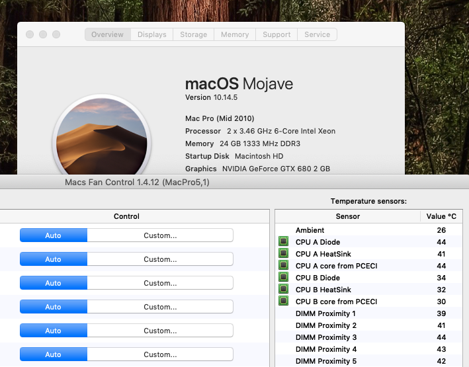Image resolution: width=469 pixels, height=367 pixels.
Task: Choose Custom... in the second fan control row
Action: coord(160,259)
